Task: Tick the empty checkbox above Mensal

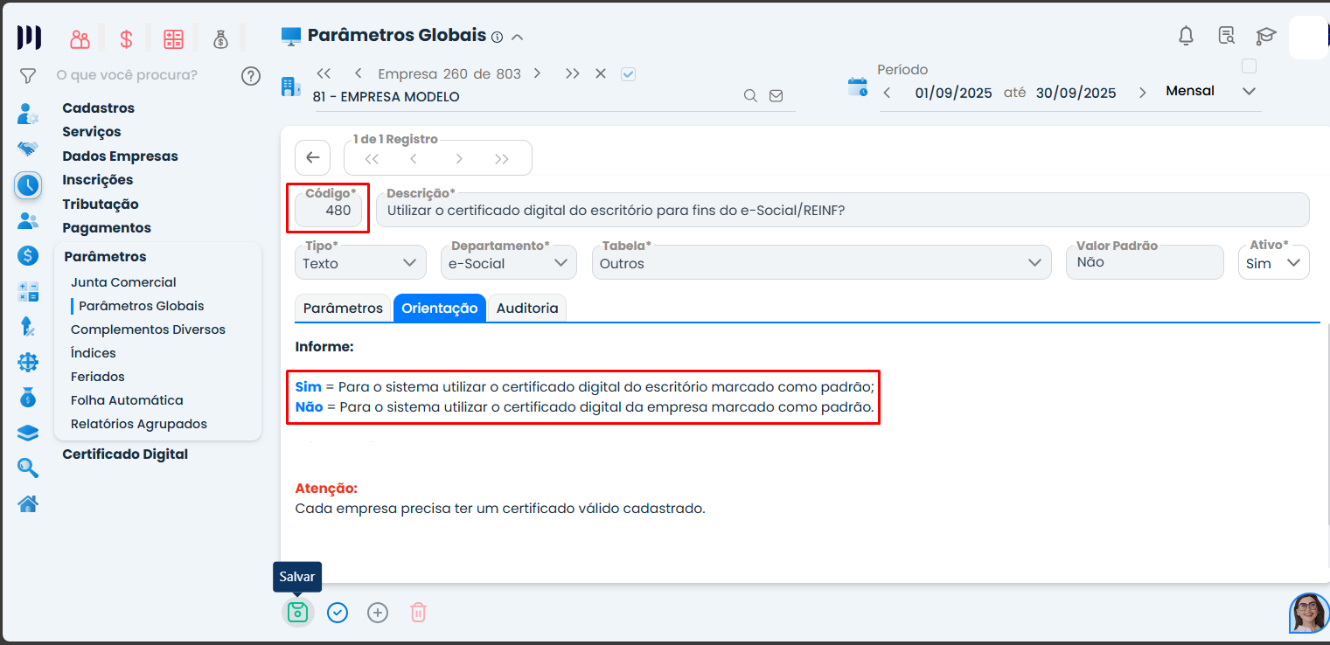Action: point(1249,66)
